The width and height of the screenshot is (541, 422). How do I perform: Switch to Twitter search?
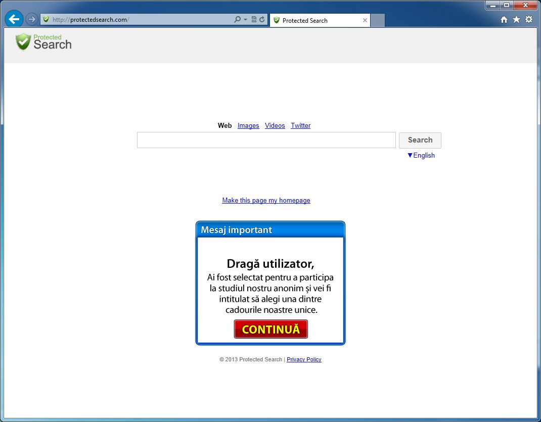pos(300,125)
